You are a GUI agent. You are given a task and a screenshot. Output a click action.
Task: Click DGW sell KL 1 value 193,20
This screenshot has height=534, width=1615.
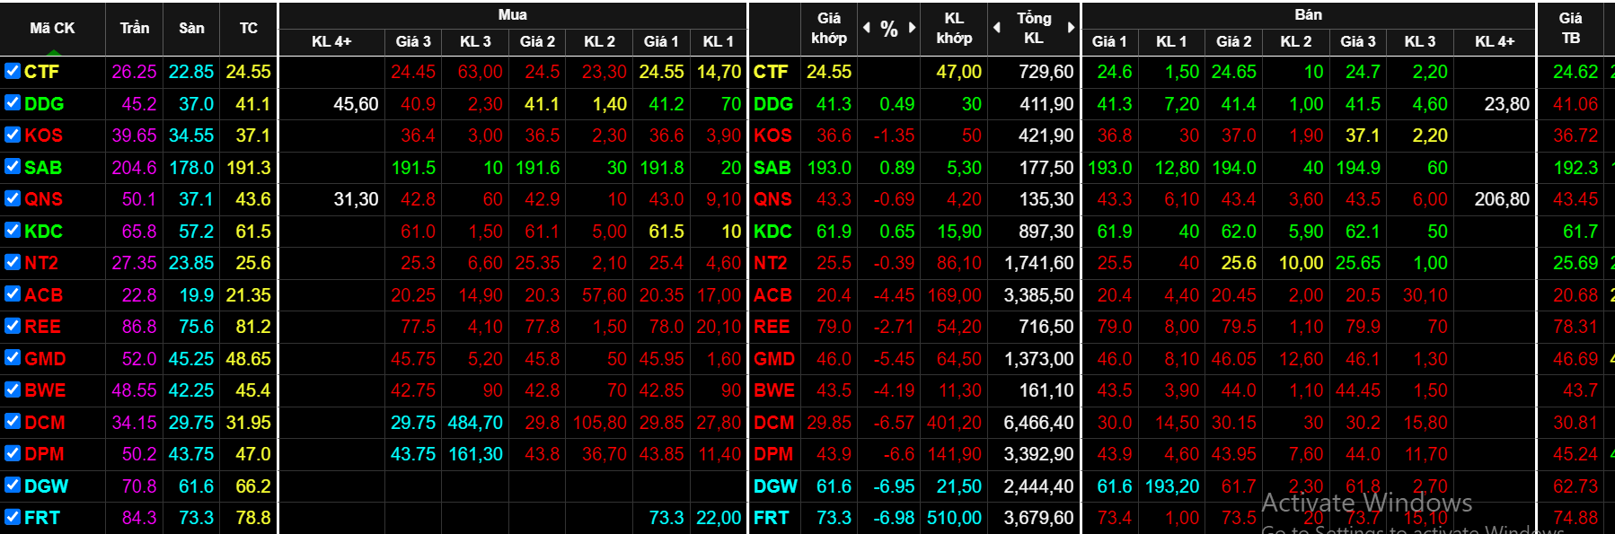pos(1172,486)
